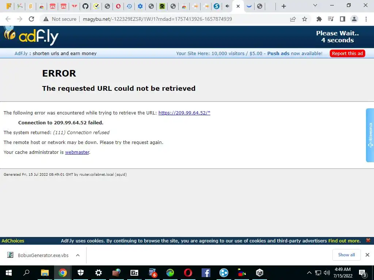This screenshot has width=374, height=280.
Task: Switch to the GitHub browser tab
Action: click(x=85, y=6)
